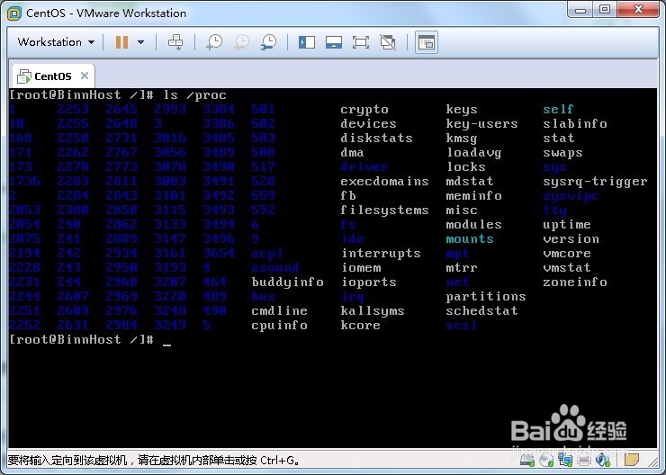The width and height of the screenshot is (666, 475).
Task: Click the window resize grip corner
Action: coord(653,462)
